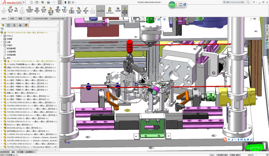This screenshot has width=269, height=156.
Task: Click the Reference Geometry tool
Action: [x=65, y=9]
